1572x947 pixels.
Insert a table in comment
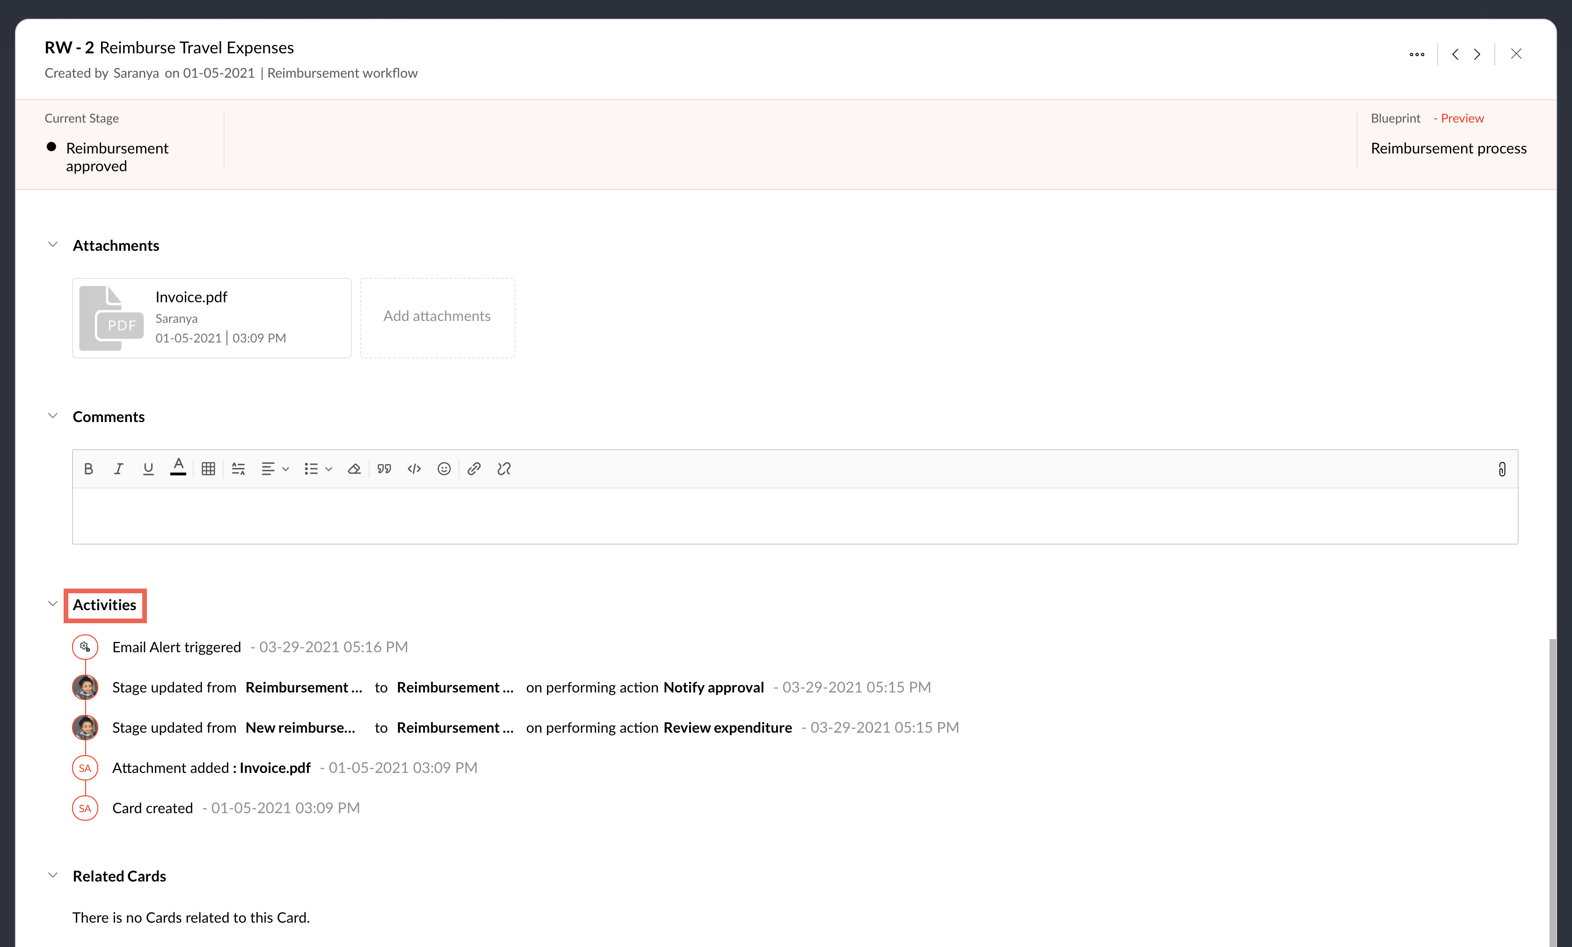click(208, 469)
